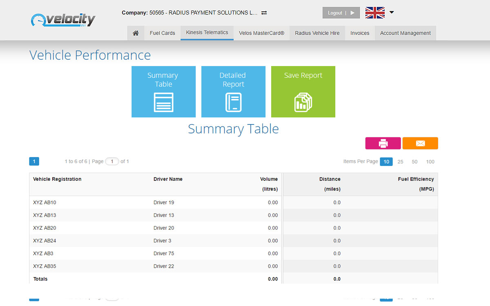The height and width of the screenshot is (306, 490).
Task: Click the Velocity logo
Action: pyautogui.click(x=63, y=20)
